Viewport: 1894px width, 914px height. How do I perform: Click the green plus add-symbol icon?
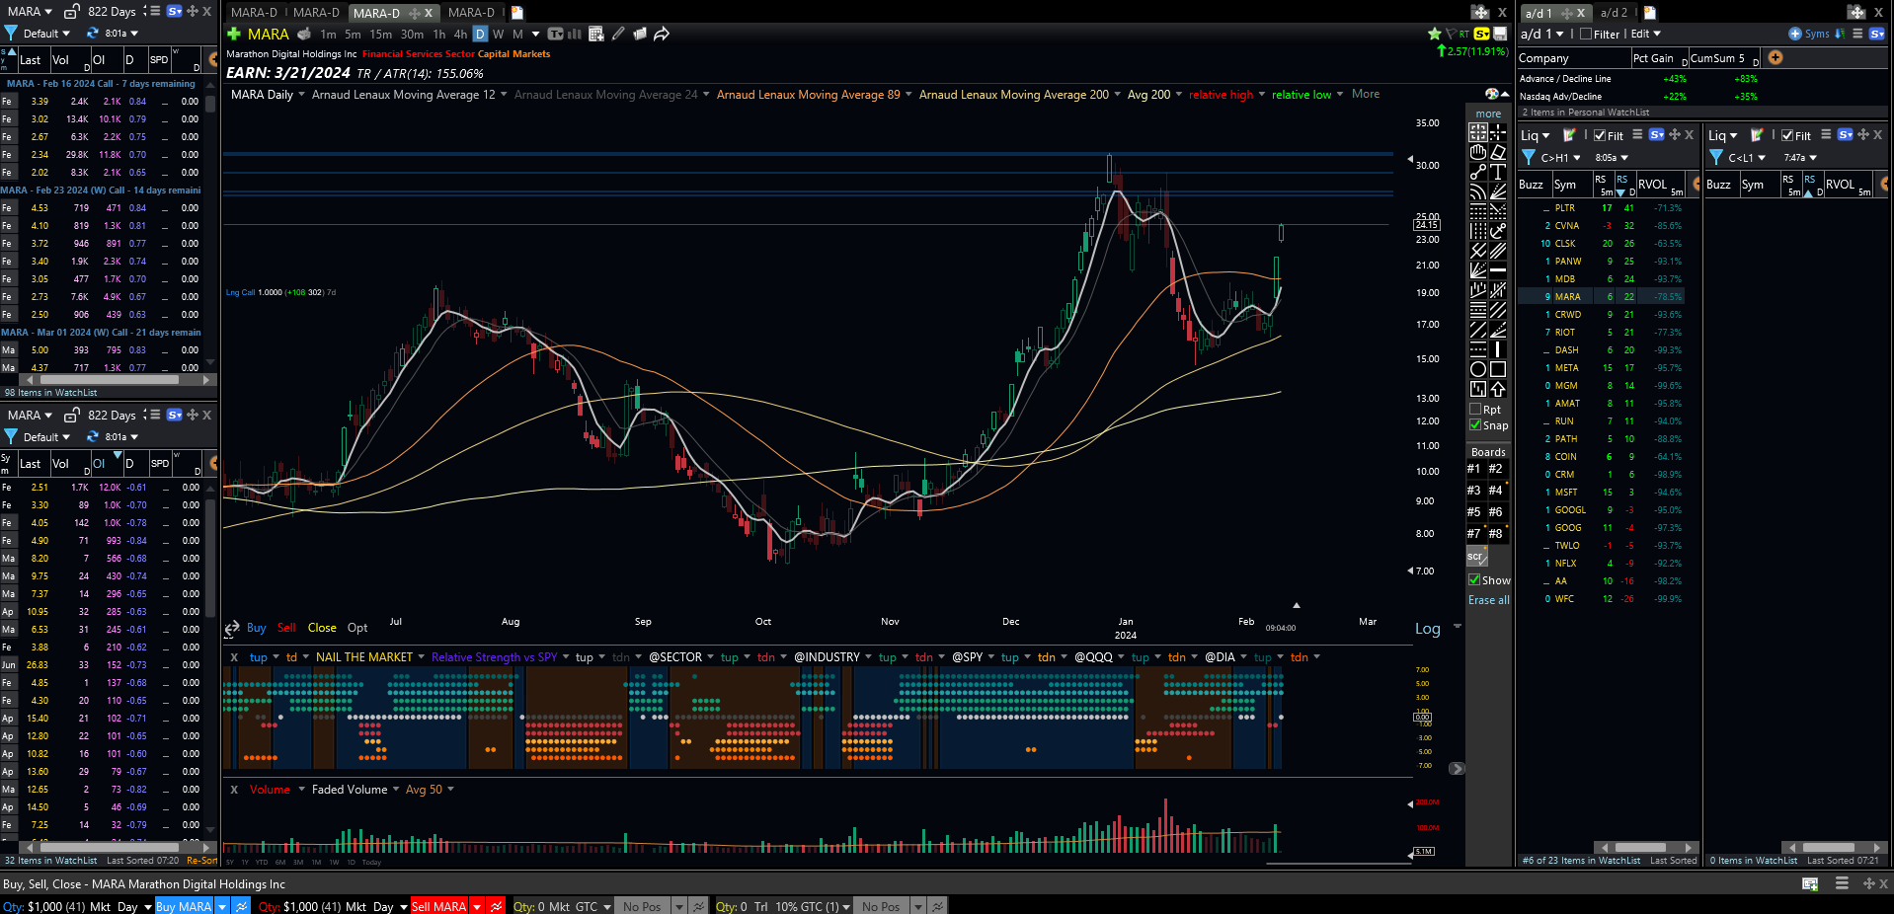(x=234, y=34)
